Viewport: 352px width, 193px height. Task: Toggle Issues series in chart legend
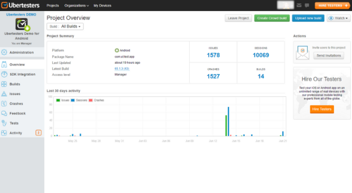click(63, 100)
